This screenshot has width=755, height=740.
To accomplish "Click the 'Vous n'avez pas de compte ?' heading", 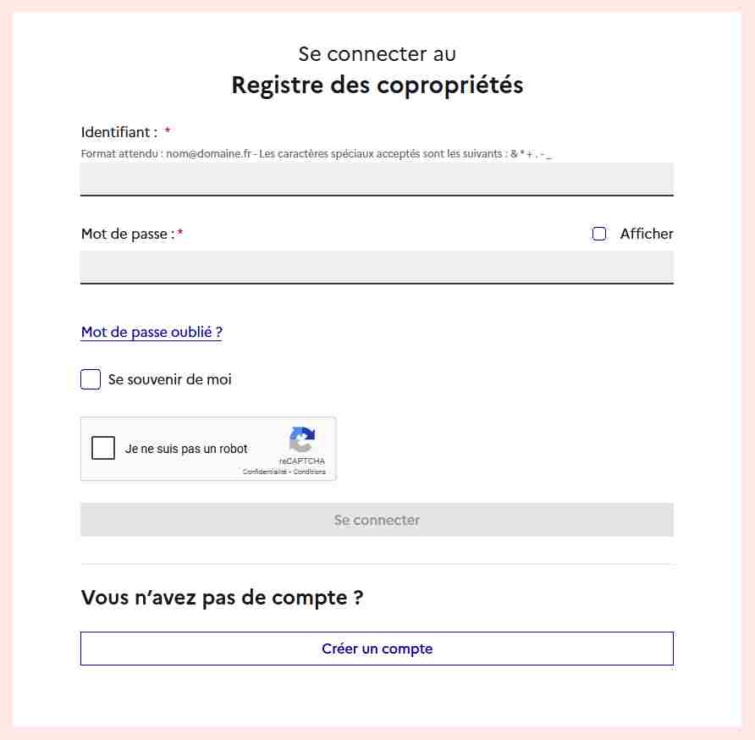I will [x=222, y=597].
